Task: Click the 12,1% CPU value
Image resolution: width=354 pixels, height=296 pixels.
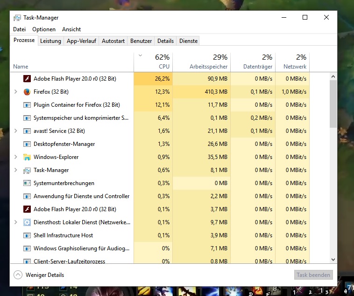Action: point(162,105)
